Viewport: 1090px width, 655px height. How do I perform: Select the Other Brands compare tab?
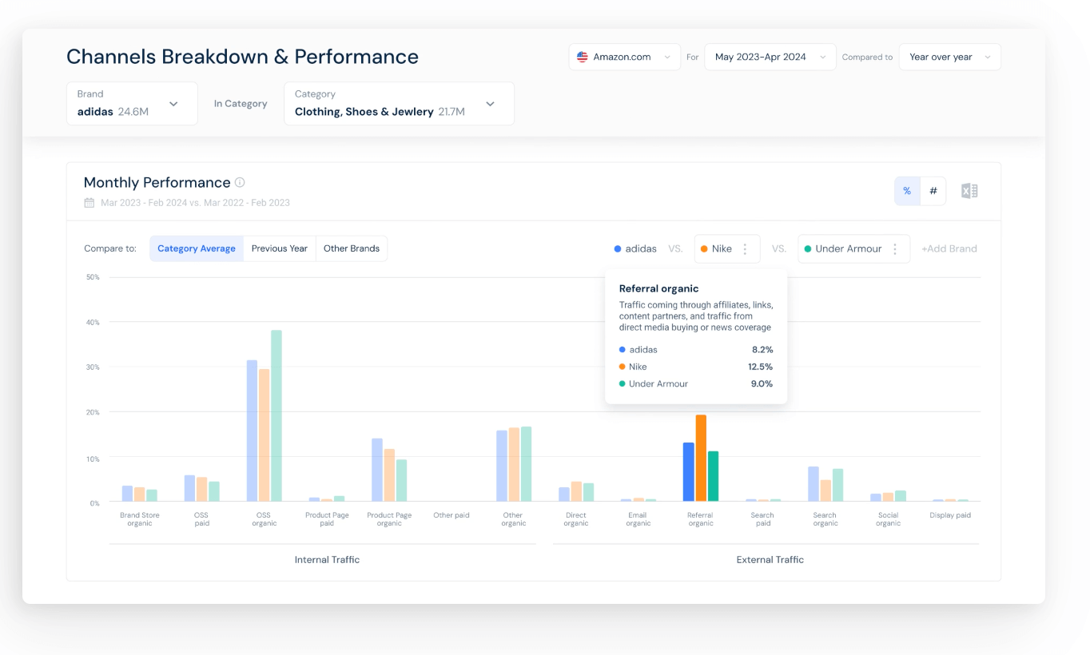352,248
